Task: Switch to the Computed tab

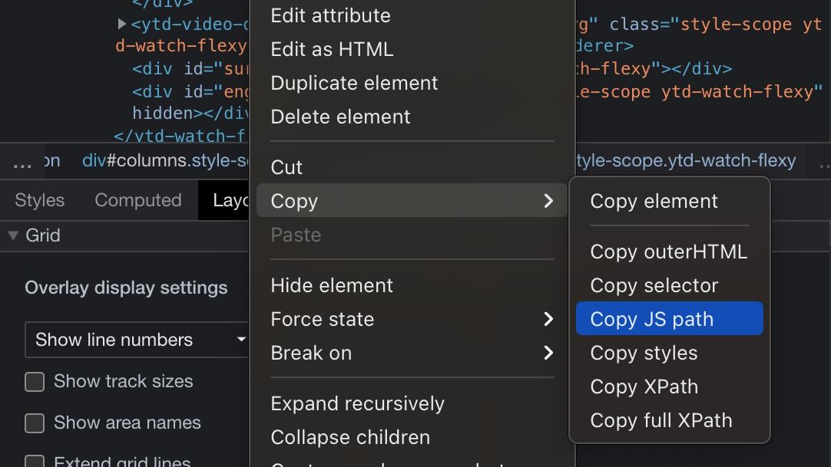Action: click(137, 200)
